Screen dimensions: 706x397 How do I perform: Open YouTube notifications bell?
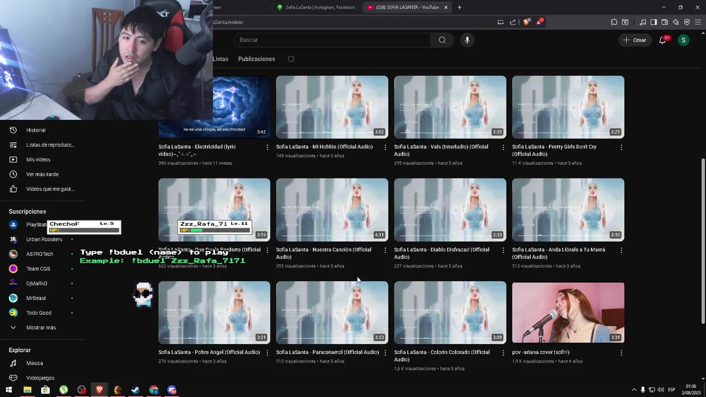(662, 40)
